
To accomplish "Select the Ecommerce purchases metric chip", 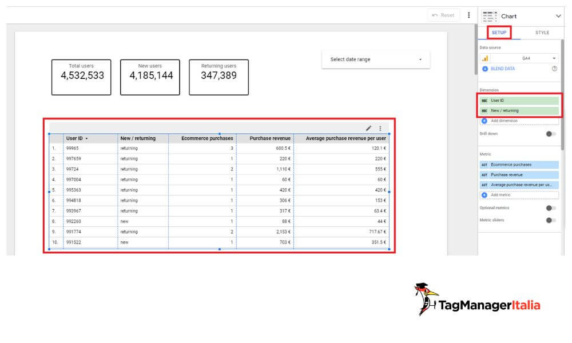I will tap(519, 165).
